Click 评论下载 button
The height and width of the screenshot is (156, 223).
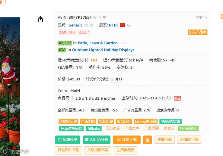click(x=127, y=140)
